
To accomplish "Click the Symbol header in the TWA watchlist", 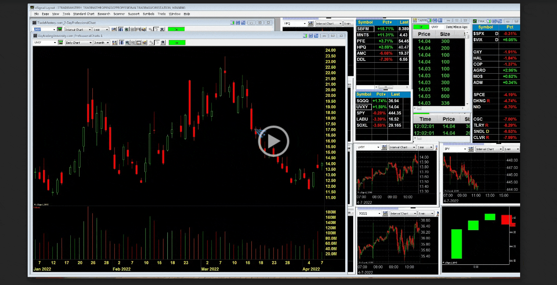I will click(x=485, y=27).
